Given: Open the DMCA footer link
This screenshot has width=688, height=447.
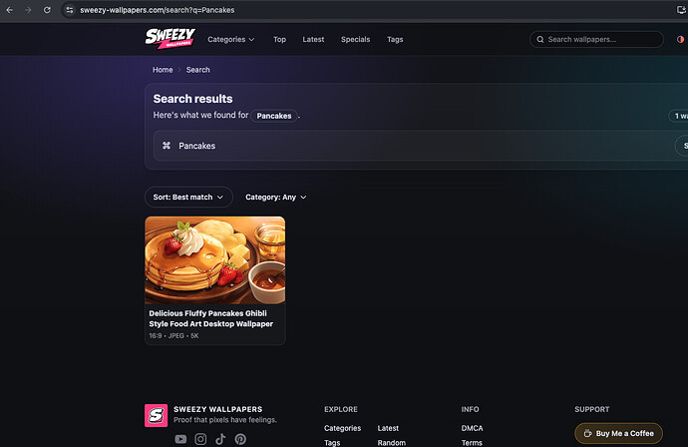Looking at the screenshot, I should click(472, 428).
